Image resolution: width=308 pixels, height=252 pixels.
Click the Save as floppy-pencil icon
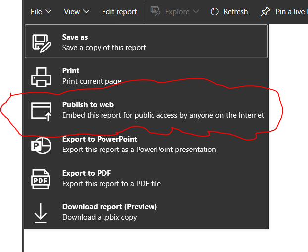coord(42,44)
